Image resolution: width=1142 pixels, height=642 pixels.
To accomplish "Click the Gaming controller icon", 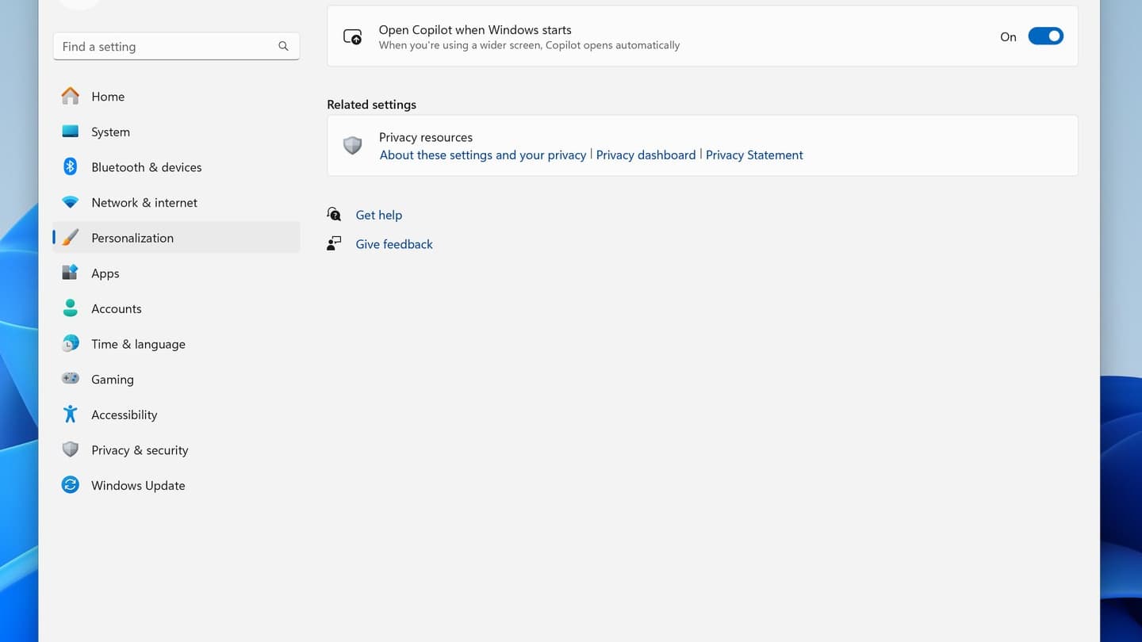I will 71,379.
